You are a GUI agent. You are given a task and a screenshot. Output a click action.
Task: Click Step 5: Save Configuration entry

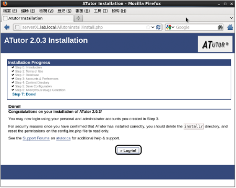34,86
